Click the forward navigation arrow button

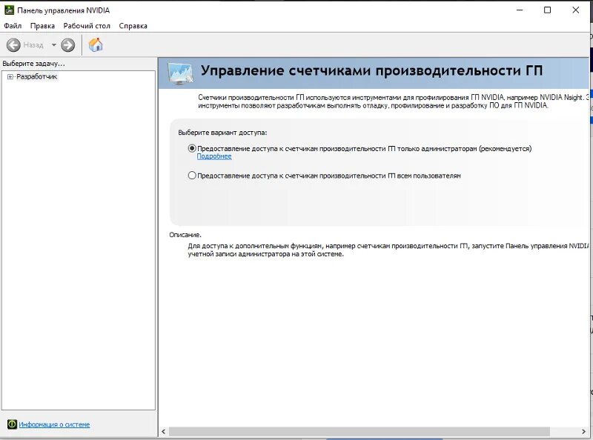coord(68,45)
